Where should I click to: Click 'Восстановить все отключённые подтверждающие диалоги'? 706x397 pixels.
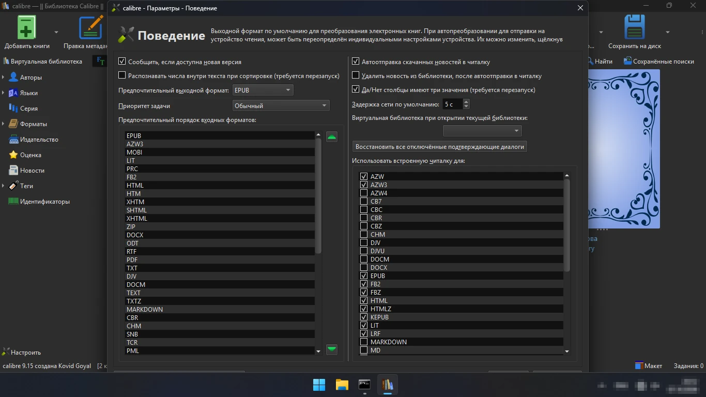point(440,147)
